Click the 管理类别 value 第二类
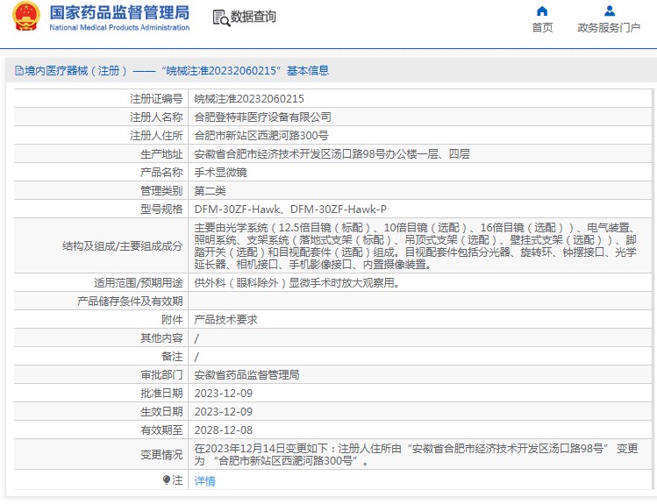 pyautogui.click(x=210, y=191)
